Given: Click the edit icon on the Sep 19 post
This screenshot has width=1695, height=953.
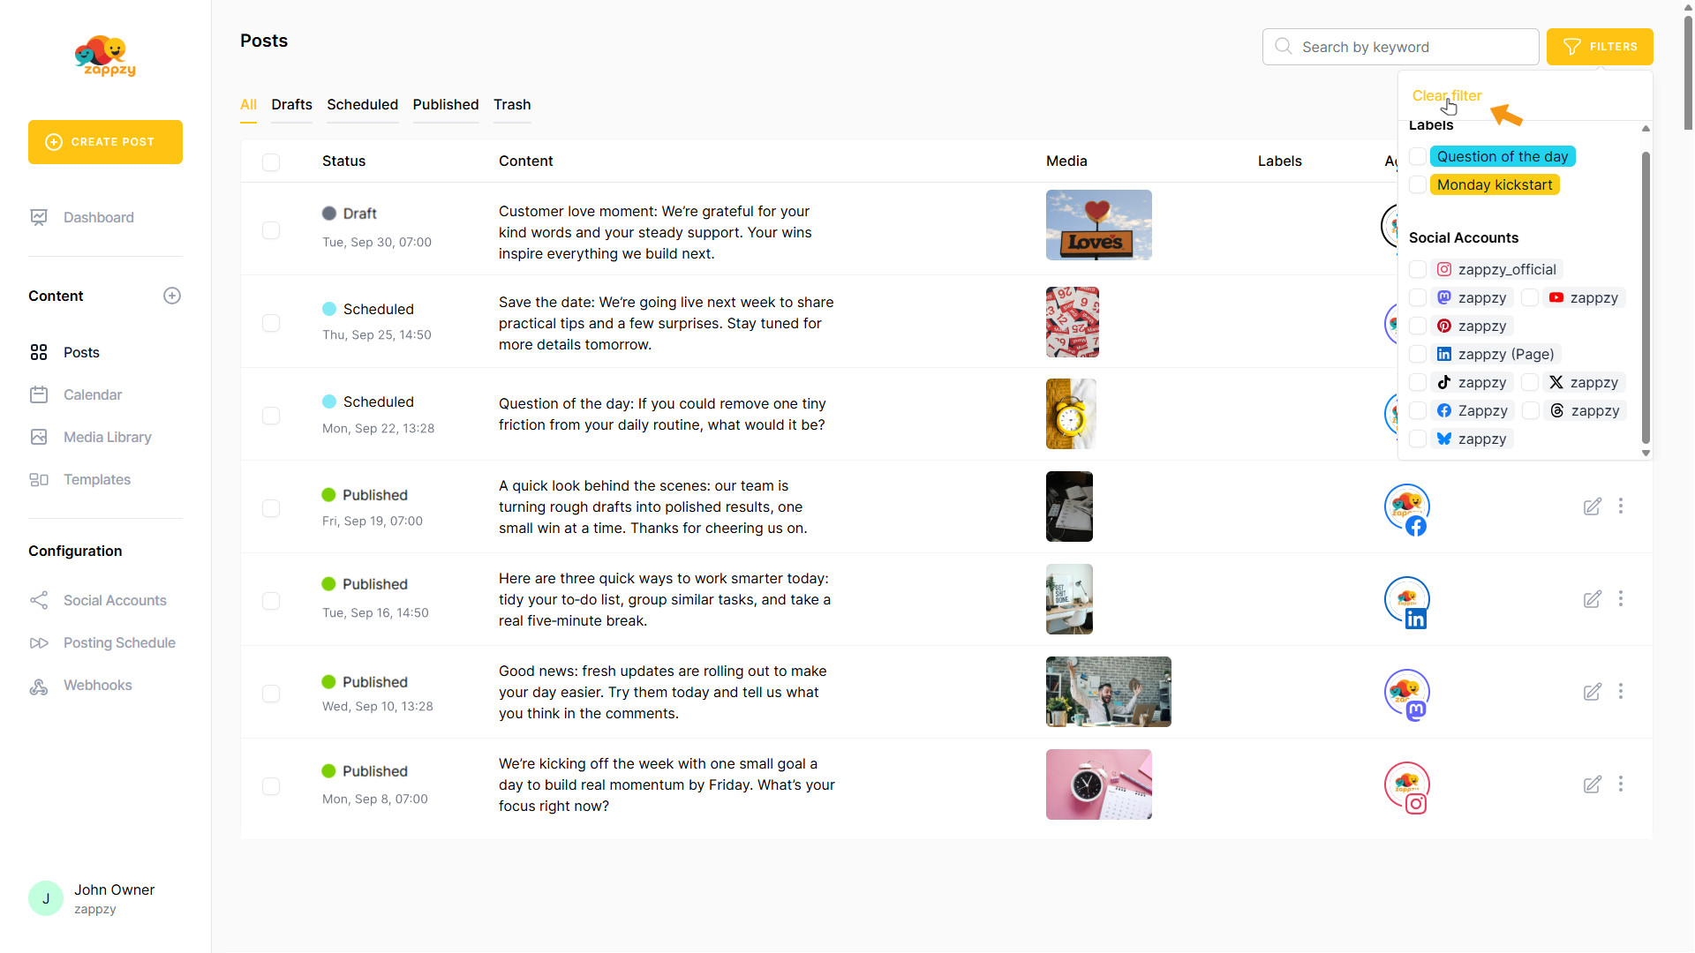Looking at the screenshot, I should (1592, 507).
